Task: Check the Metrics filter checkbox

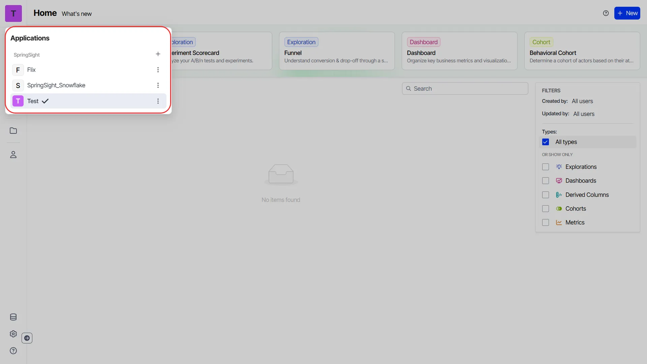Action: click(546, 222)
